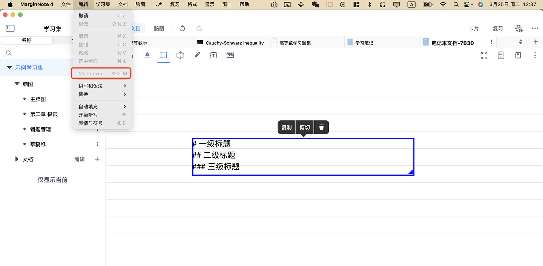Image resolution: width=543 pixels, height=266 pixels.
Task: Open the bookmark icon in document toolbar
Action: pos(518,55)
